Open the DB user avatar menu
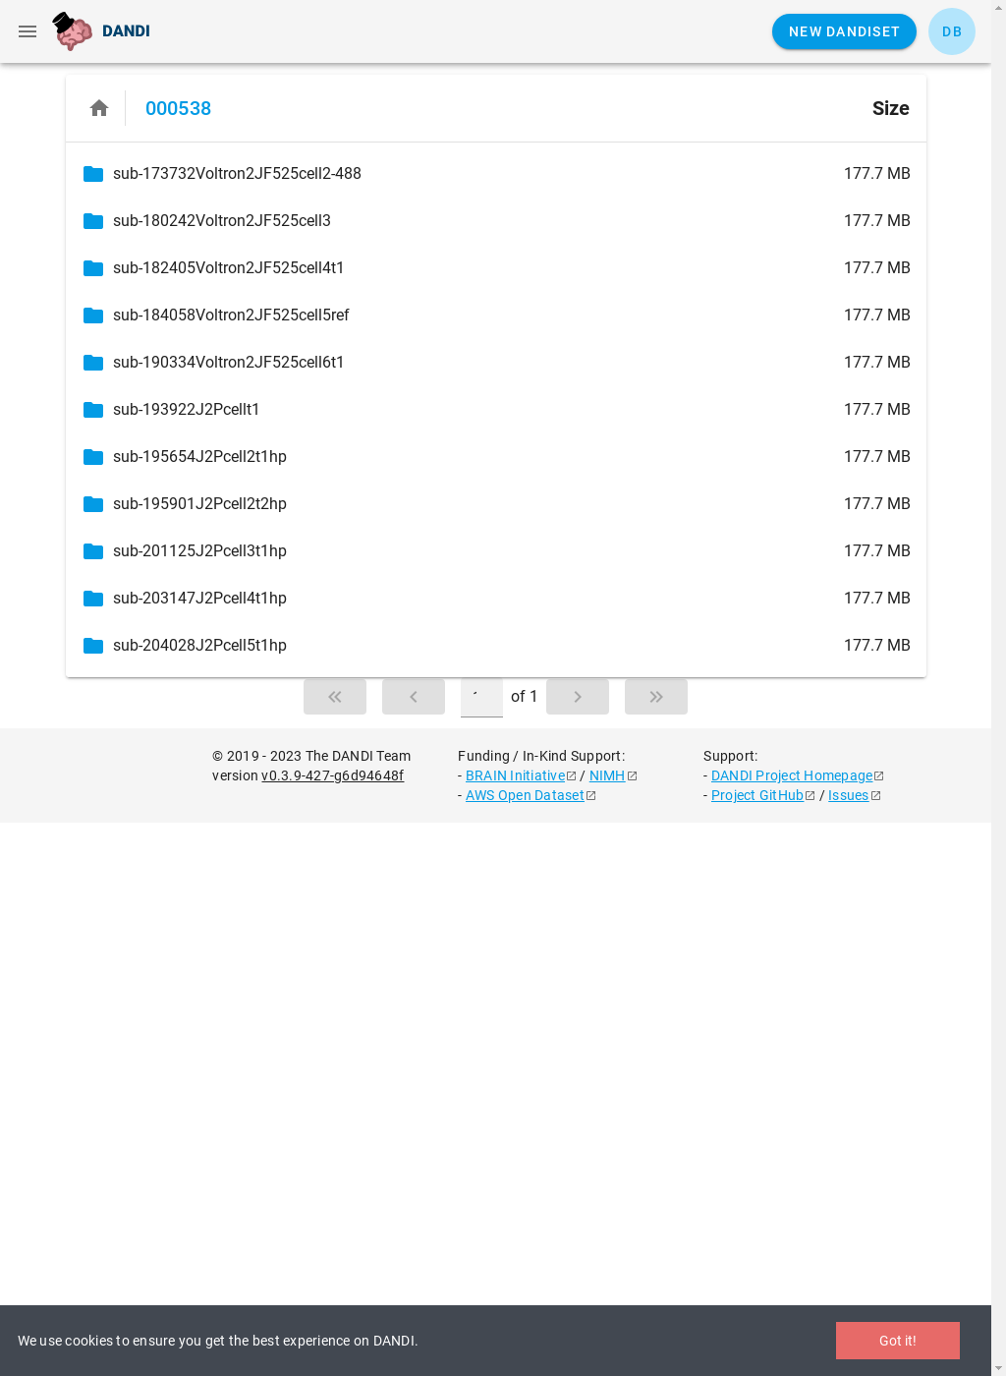This screenshot has height=1376, width=1006. [952, 31]
